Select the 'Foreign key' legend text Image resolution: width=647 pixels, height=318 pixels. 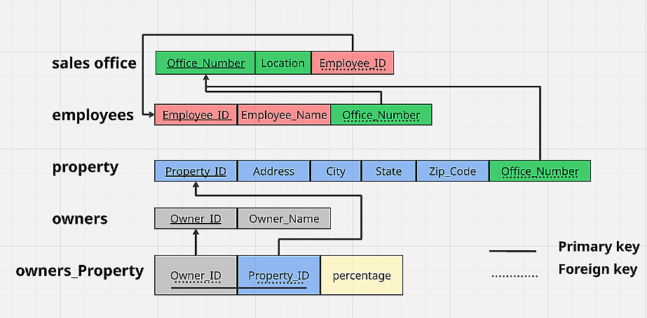click(597, 270)
